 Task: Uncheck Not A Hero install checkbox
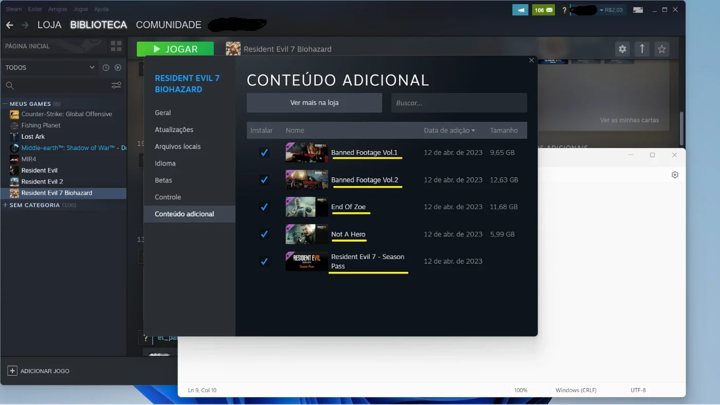tap(264, 234)
